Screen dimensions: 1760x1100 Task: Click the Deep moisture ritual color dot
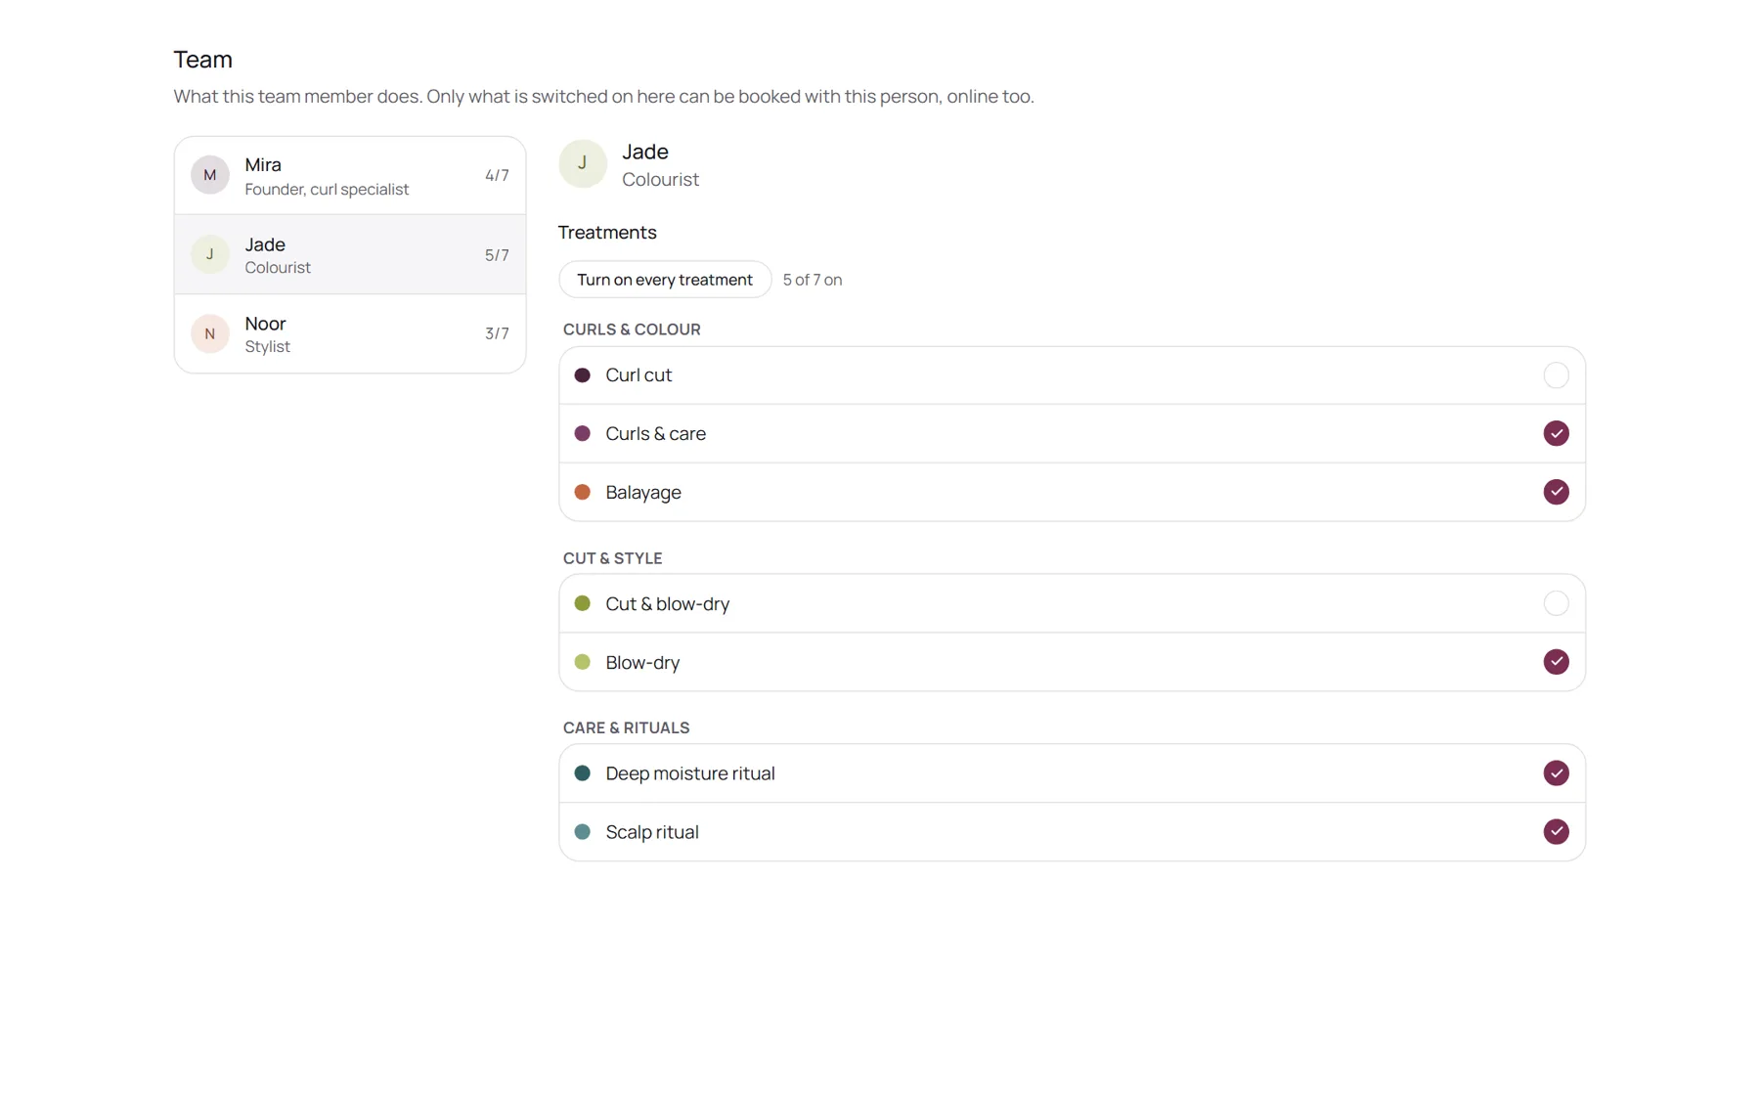[583, 773]
